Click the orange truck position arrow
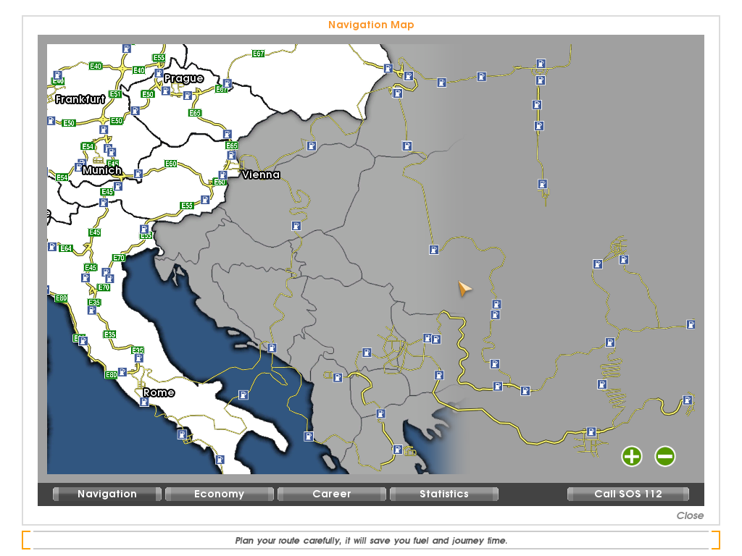The height and width of the screenshot is (556, 742). 464,288
